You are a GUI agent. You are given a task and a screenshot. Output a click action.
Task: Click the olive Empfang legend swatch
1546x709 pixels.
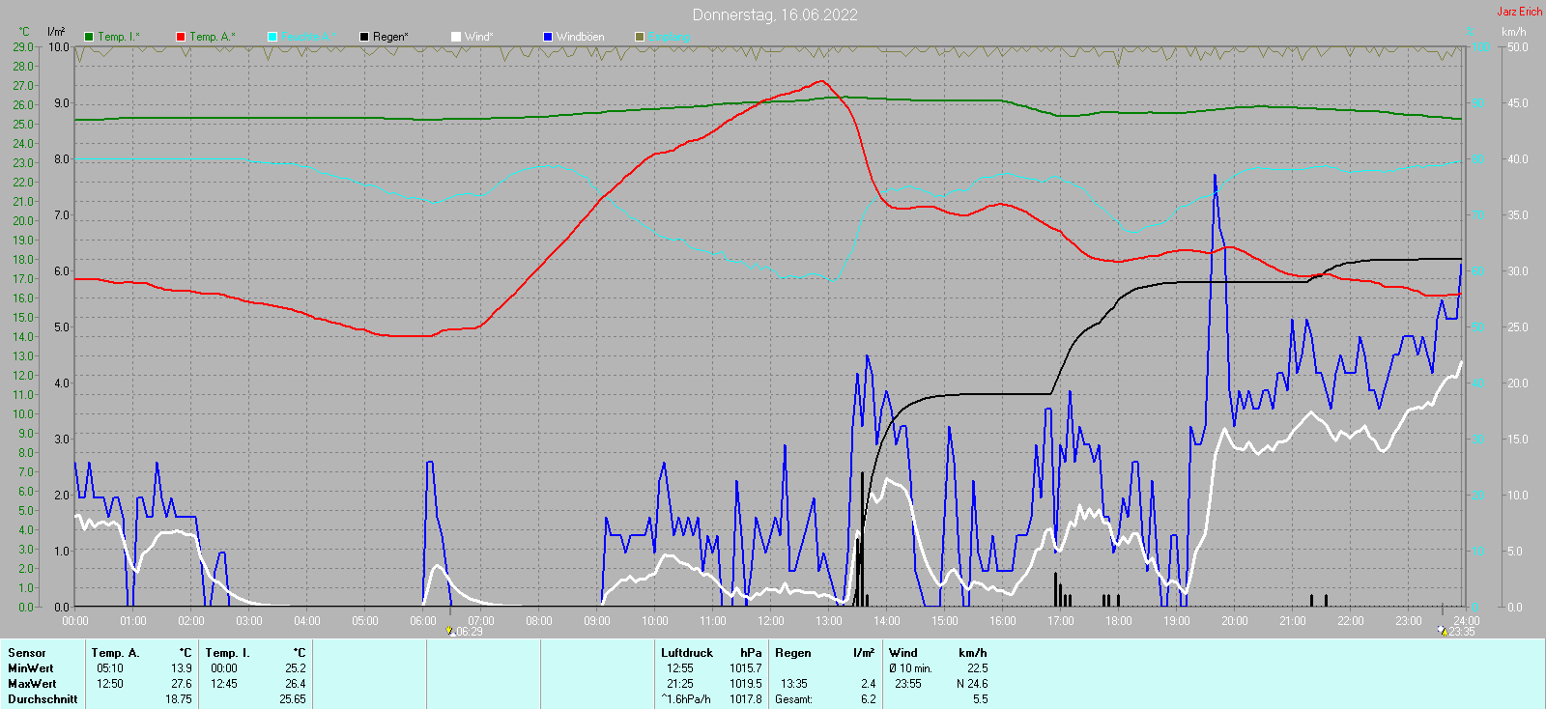click(x=640, y=37)
